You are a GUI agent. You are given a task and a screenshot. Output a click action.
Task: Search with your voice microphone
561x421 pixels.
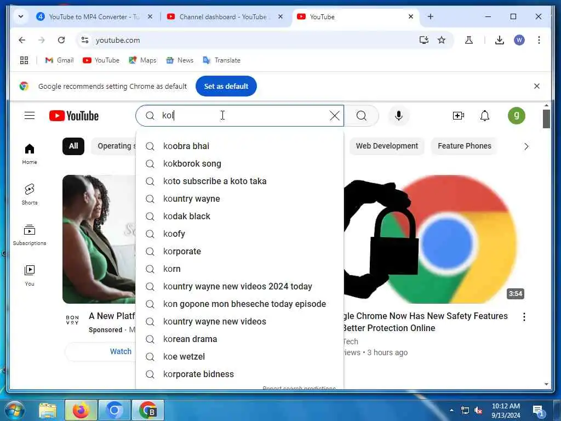click(x=399, y=116)
